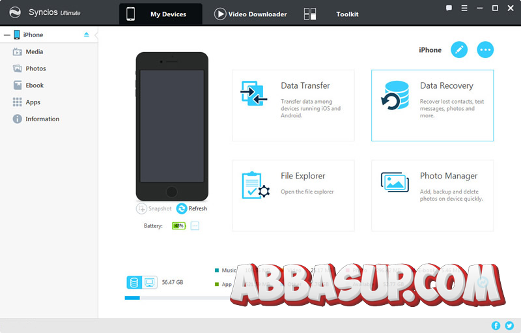
Task: Click the File Explorer clipboard icon
Action: tap(255, 186)
